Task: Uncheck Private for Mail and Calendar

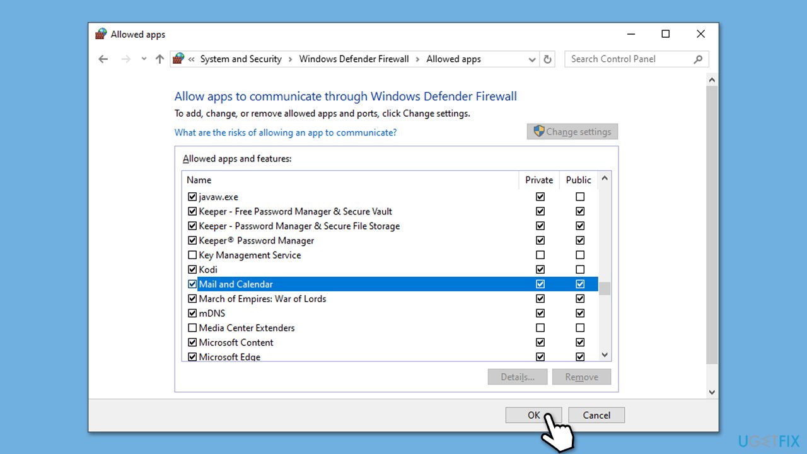Action: pos(540,284)
